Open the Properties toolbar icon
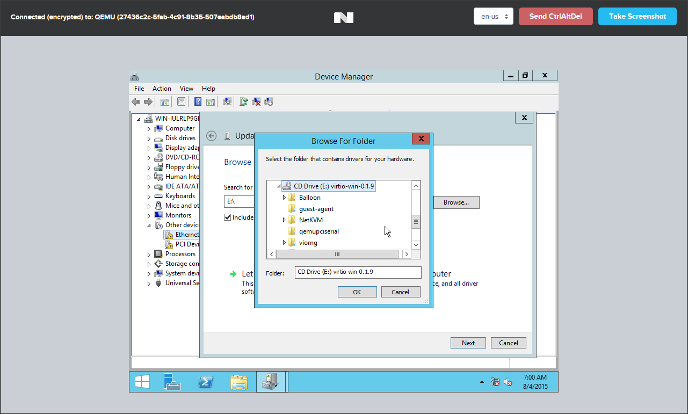 181,101
